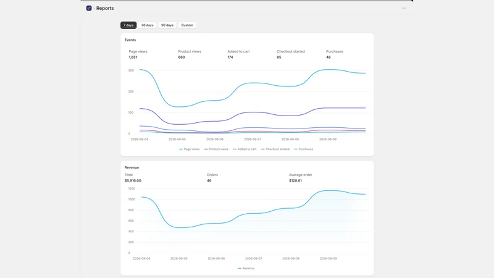Viewport: 494px width, 278px height.
Task: Click the revenue Total $5,916.00
Action: coord(133,180)
